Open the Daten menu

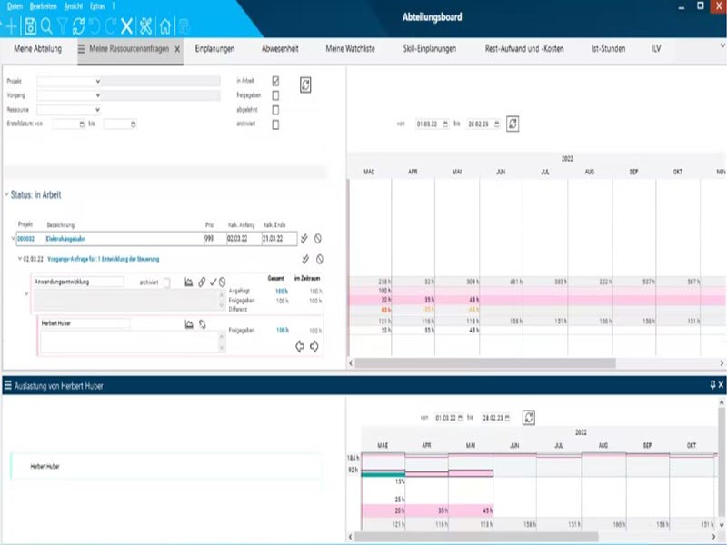point(15,6)
